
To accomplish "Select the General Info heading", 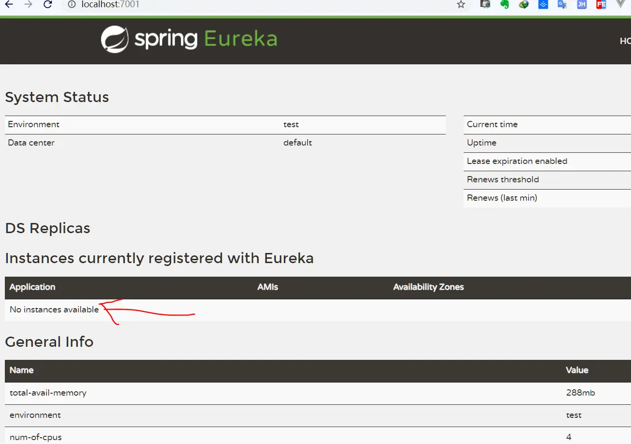I will [49, 342].
